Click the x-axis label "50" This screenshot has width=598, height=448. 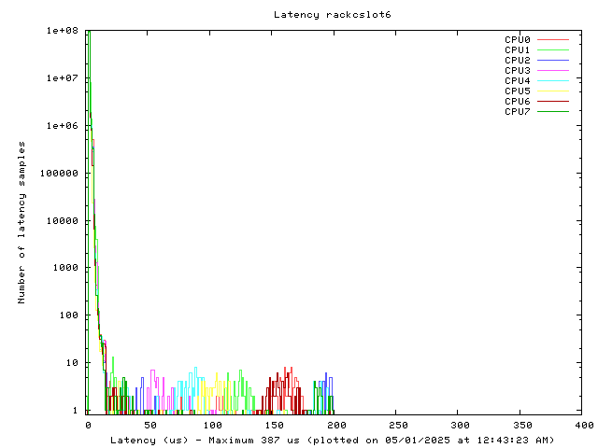click(x=150, y=426)
